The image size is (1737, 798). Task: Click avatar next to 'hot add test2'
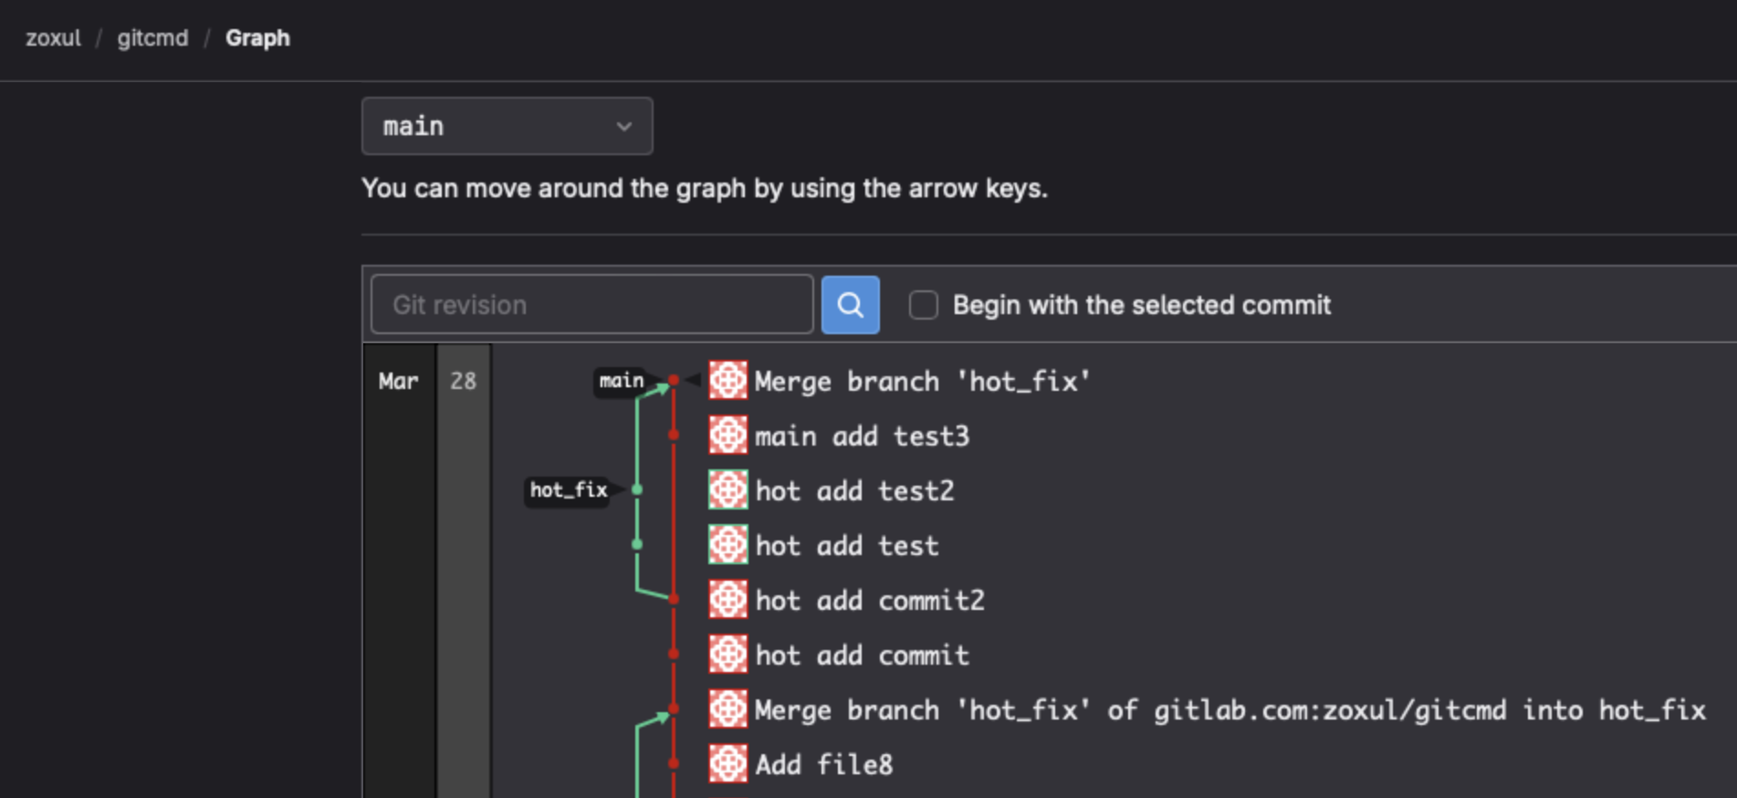point(727,490)
